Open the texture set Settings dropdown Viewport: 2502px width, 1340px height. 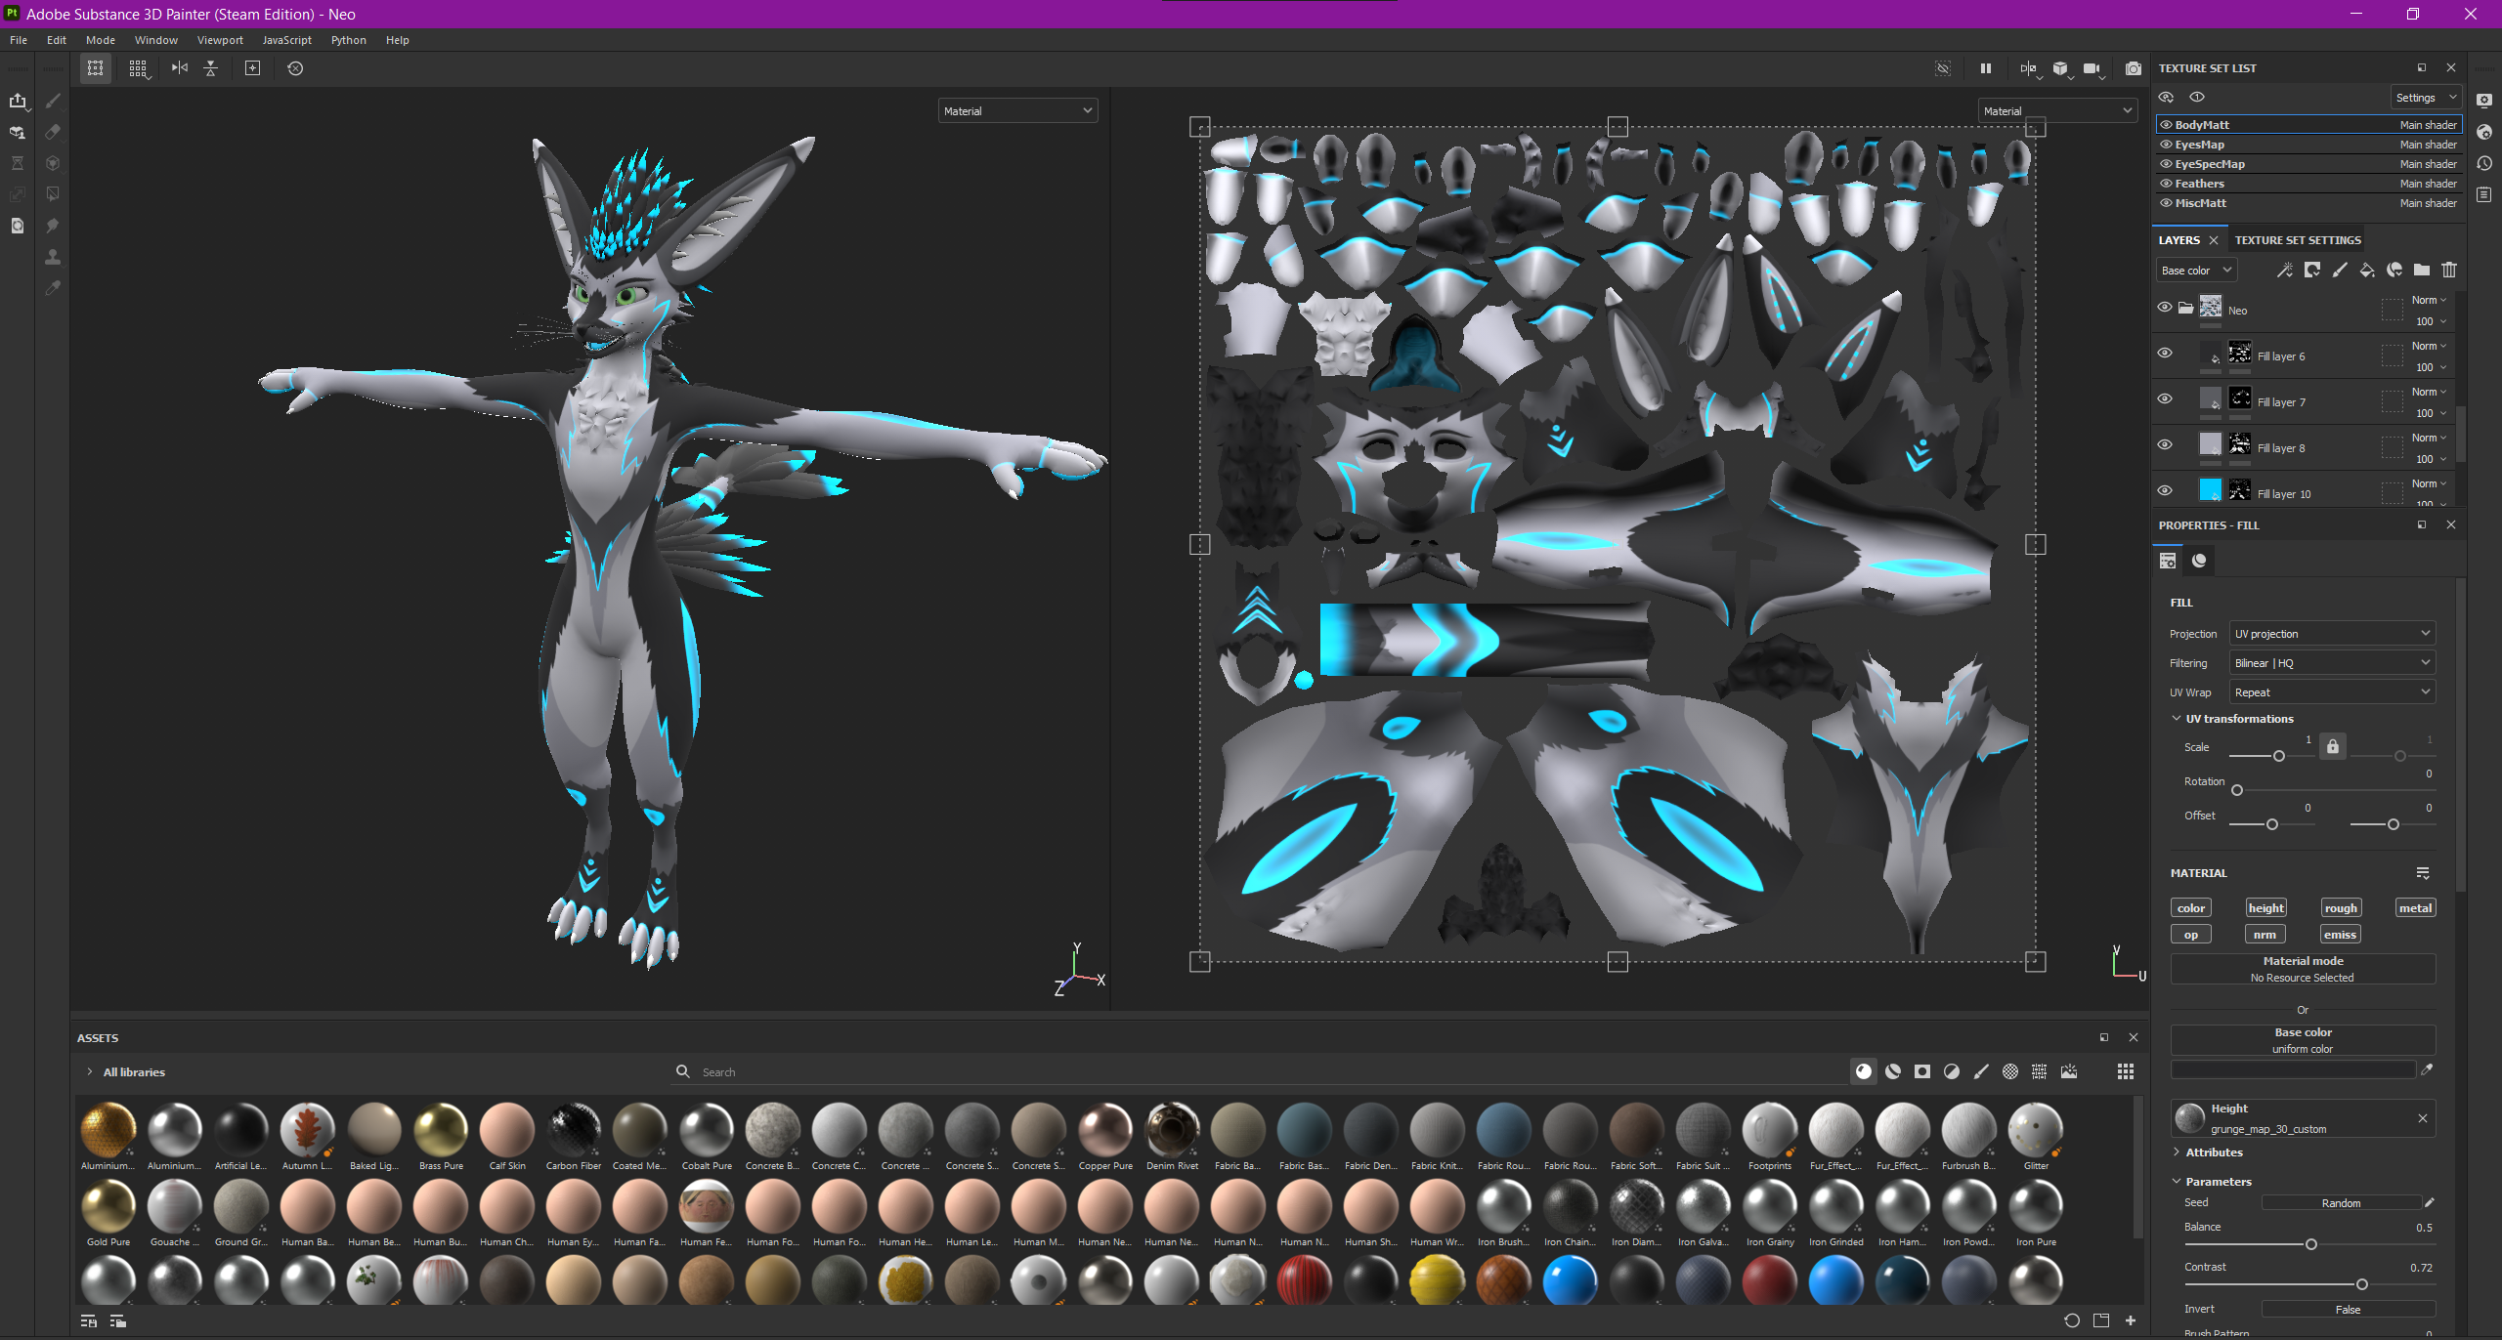coord(2425,98)
